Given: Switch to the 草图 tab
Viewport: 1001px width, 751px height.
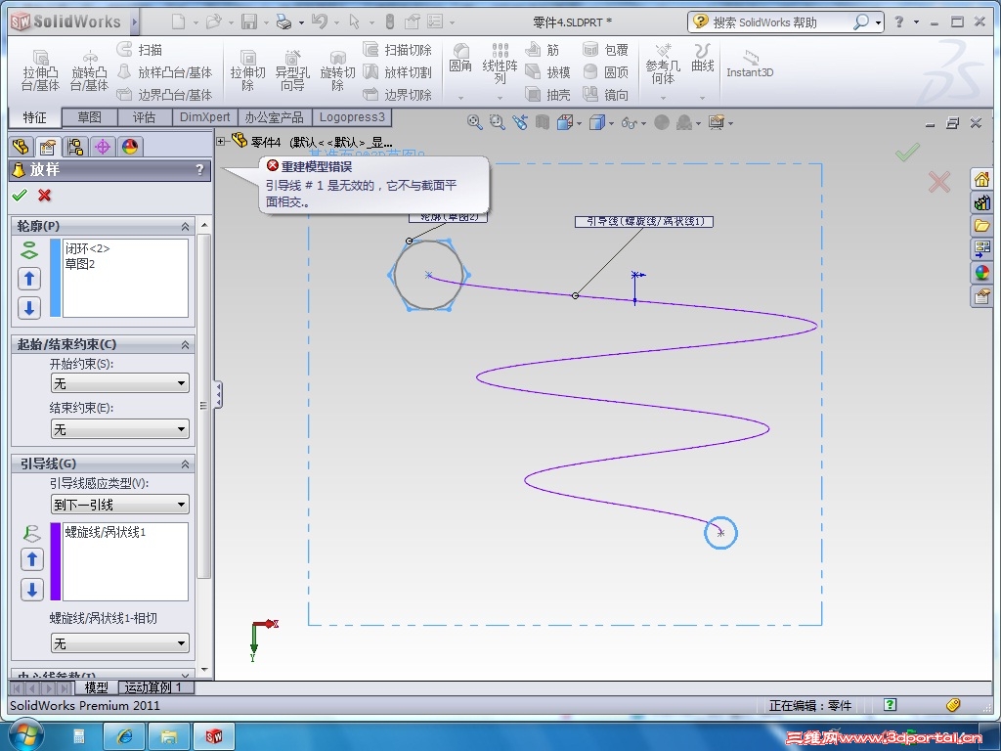Looking at the screenshot, I should [89, 117].
